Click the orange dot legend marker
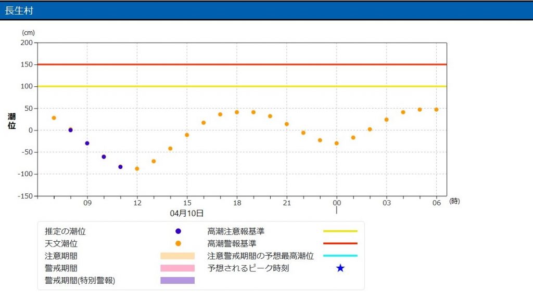The width and height of the screenshot is (533, 302). (178, 244)
